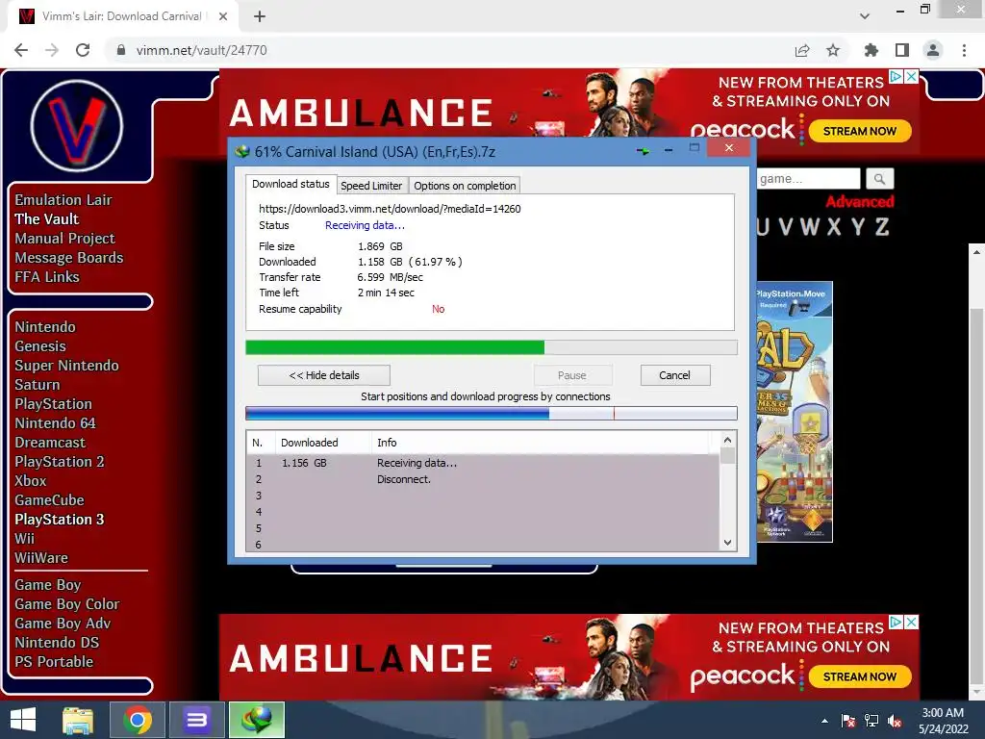
Task: Open the Game Boy Adv link
Action: click(x=63, y=624)
